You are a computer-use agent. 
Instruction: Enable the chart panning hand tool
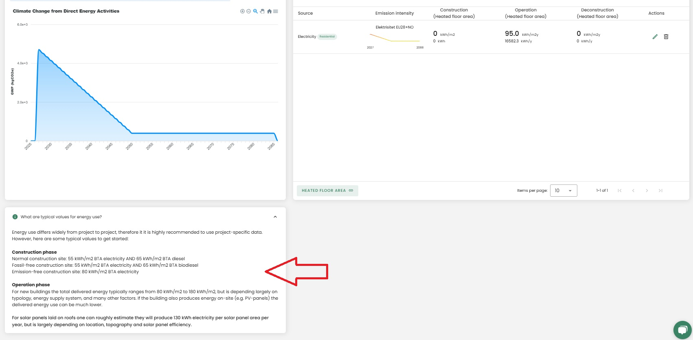[x=262, y=11]
